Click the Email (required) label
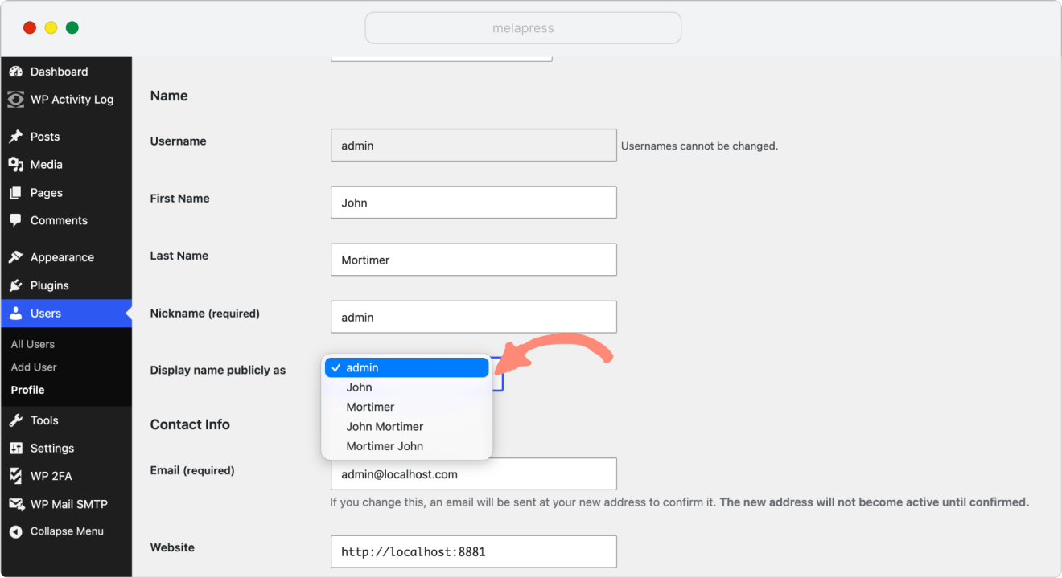 click(x=192, y=470)
